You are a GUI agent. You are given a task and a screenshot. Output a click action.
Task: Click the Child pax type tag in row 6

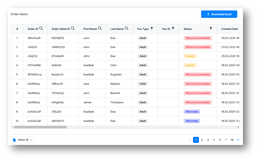[143, 84]
